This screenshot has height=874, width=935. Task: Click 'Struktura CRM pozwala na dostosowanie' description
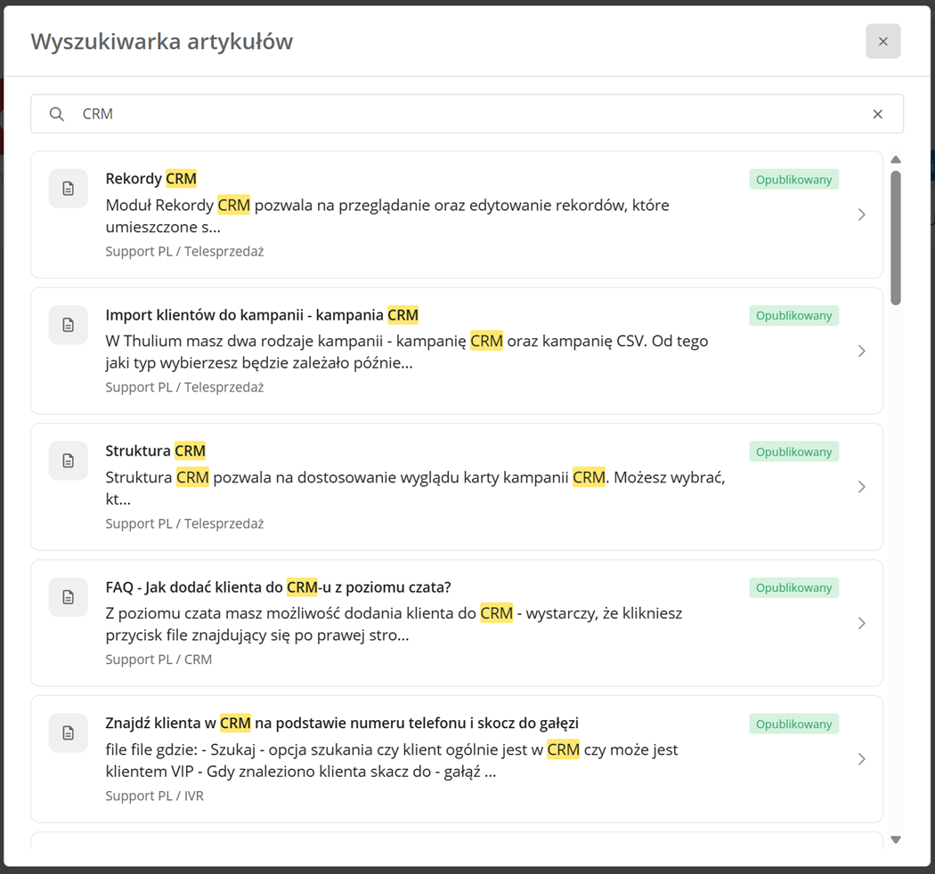point(416,488)
